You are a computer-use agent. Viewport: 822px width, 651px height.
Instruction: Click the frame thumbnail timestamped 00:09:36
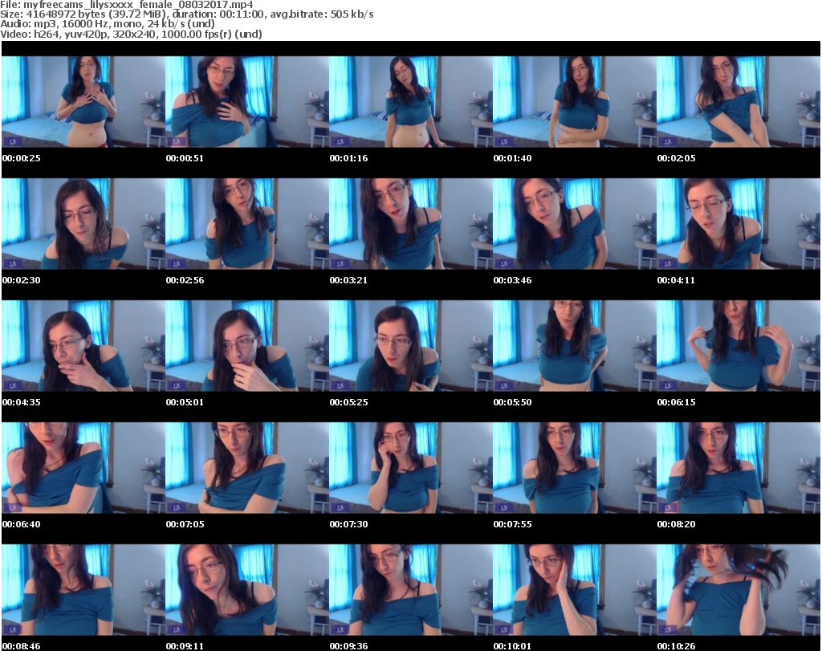(x=410, y=590)
